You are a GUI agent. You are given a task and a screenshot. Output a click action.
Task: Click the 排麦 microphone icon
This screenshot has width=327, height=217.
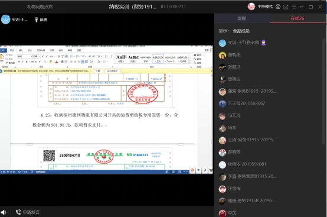tap(36, 20)
